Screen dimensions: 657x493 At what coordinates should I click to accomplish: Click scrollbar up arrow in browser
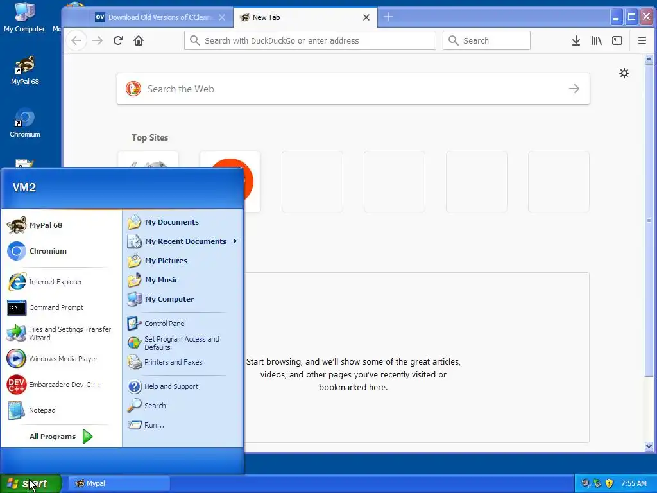(649, 60)
